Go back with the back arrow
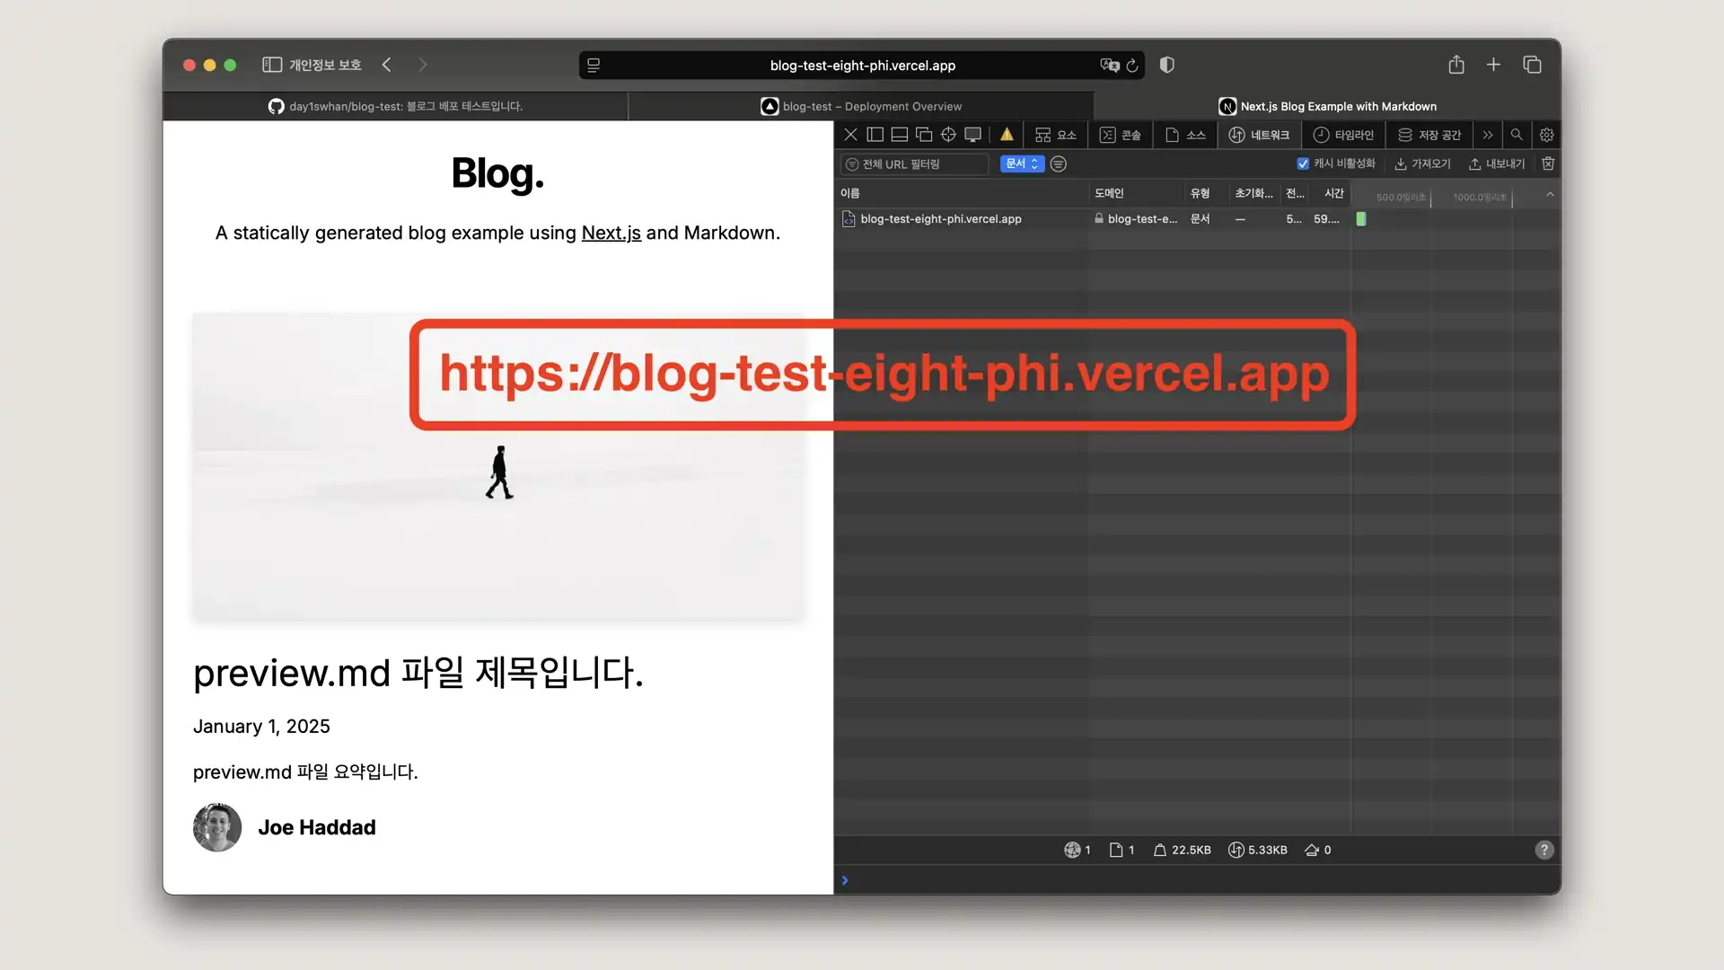The image size is (1724, 970). (x=387, y=65)
